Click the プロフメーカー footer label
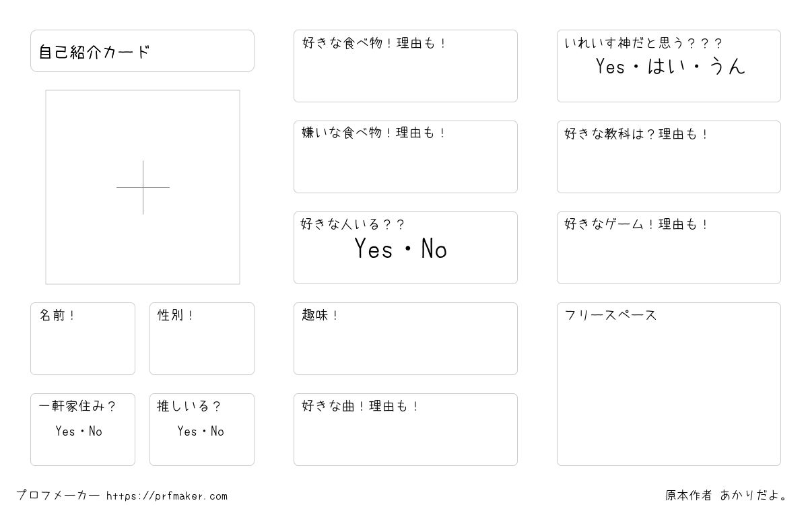808x505 pixels. (58, 496)
